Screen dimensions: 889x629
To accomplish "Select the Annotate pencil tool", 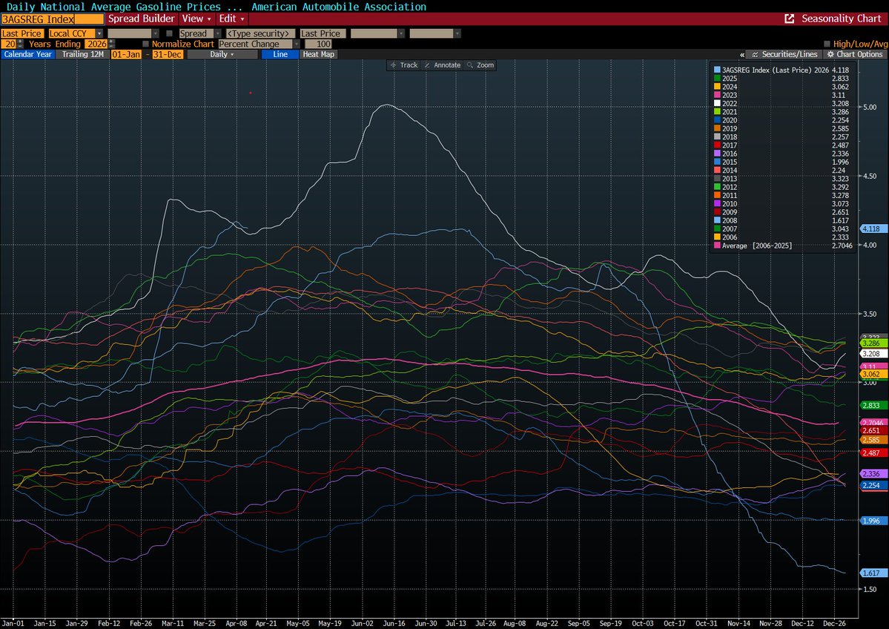I will coord(442,65).
